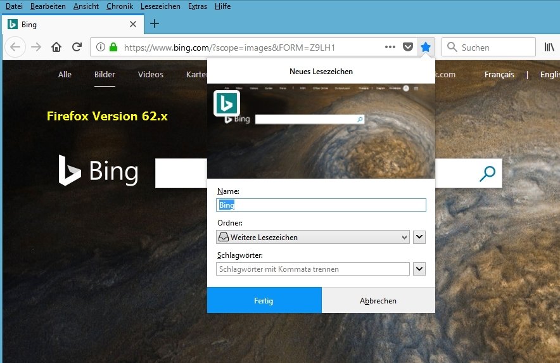Switch Bing to Français
The width and height of the screenshot is (560, 363).
click(499, 74)
